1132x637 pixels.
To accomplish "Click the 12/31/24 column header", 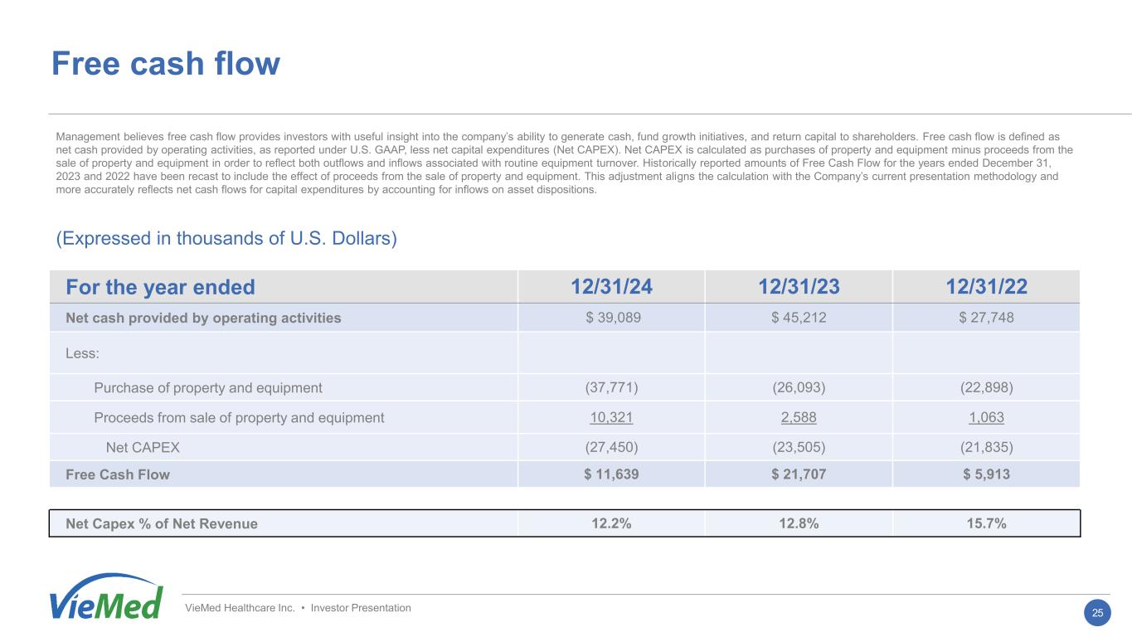I will click(611, 287).
